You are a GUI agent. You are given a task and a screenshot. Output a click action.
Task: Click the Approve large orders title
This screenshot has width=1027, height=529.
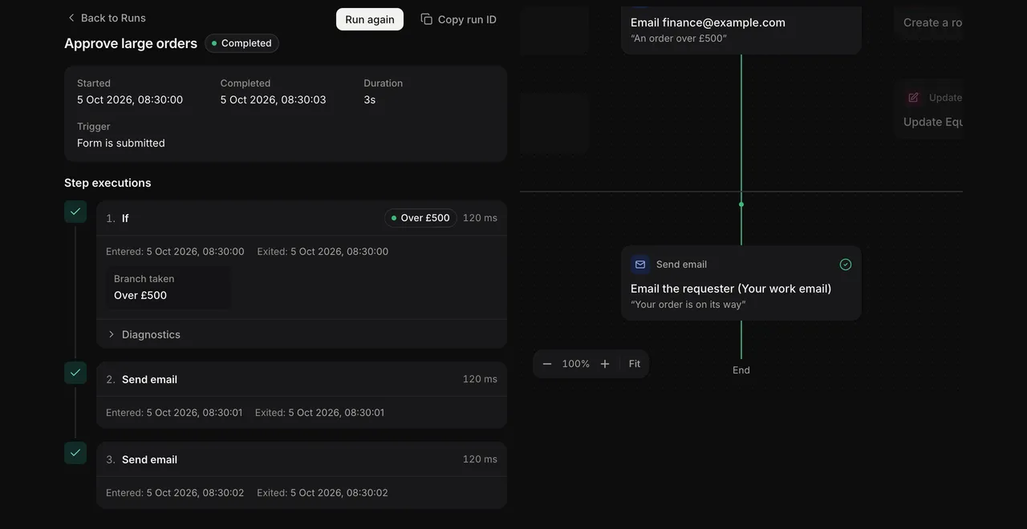point(131,43)
